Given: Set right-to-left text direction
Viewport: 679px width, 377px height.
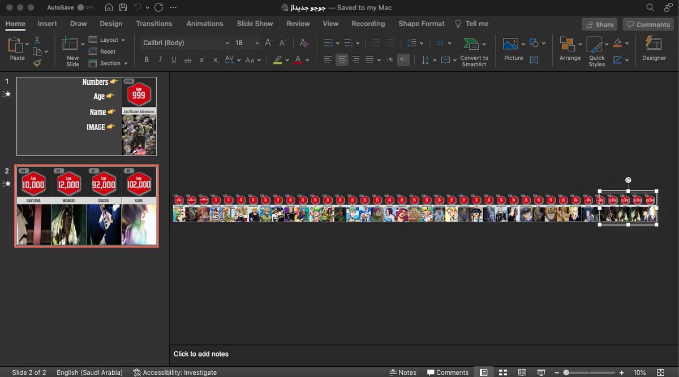Looking at the screenshot, I should coord(403,60).
